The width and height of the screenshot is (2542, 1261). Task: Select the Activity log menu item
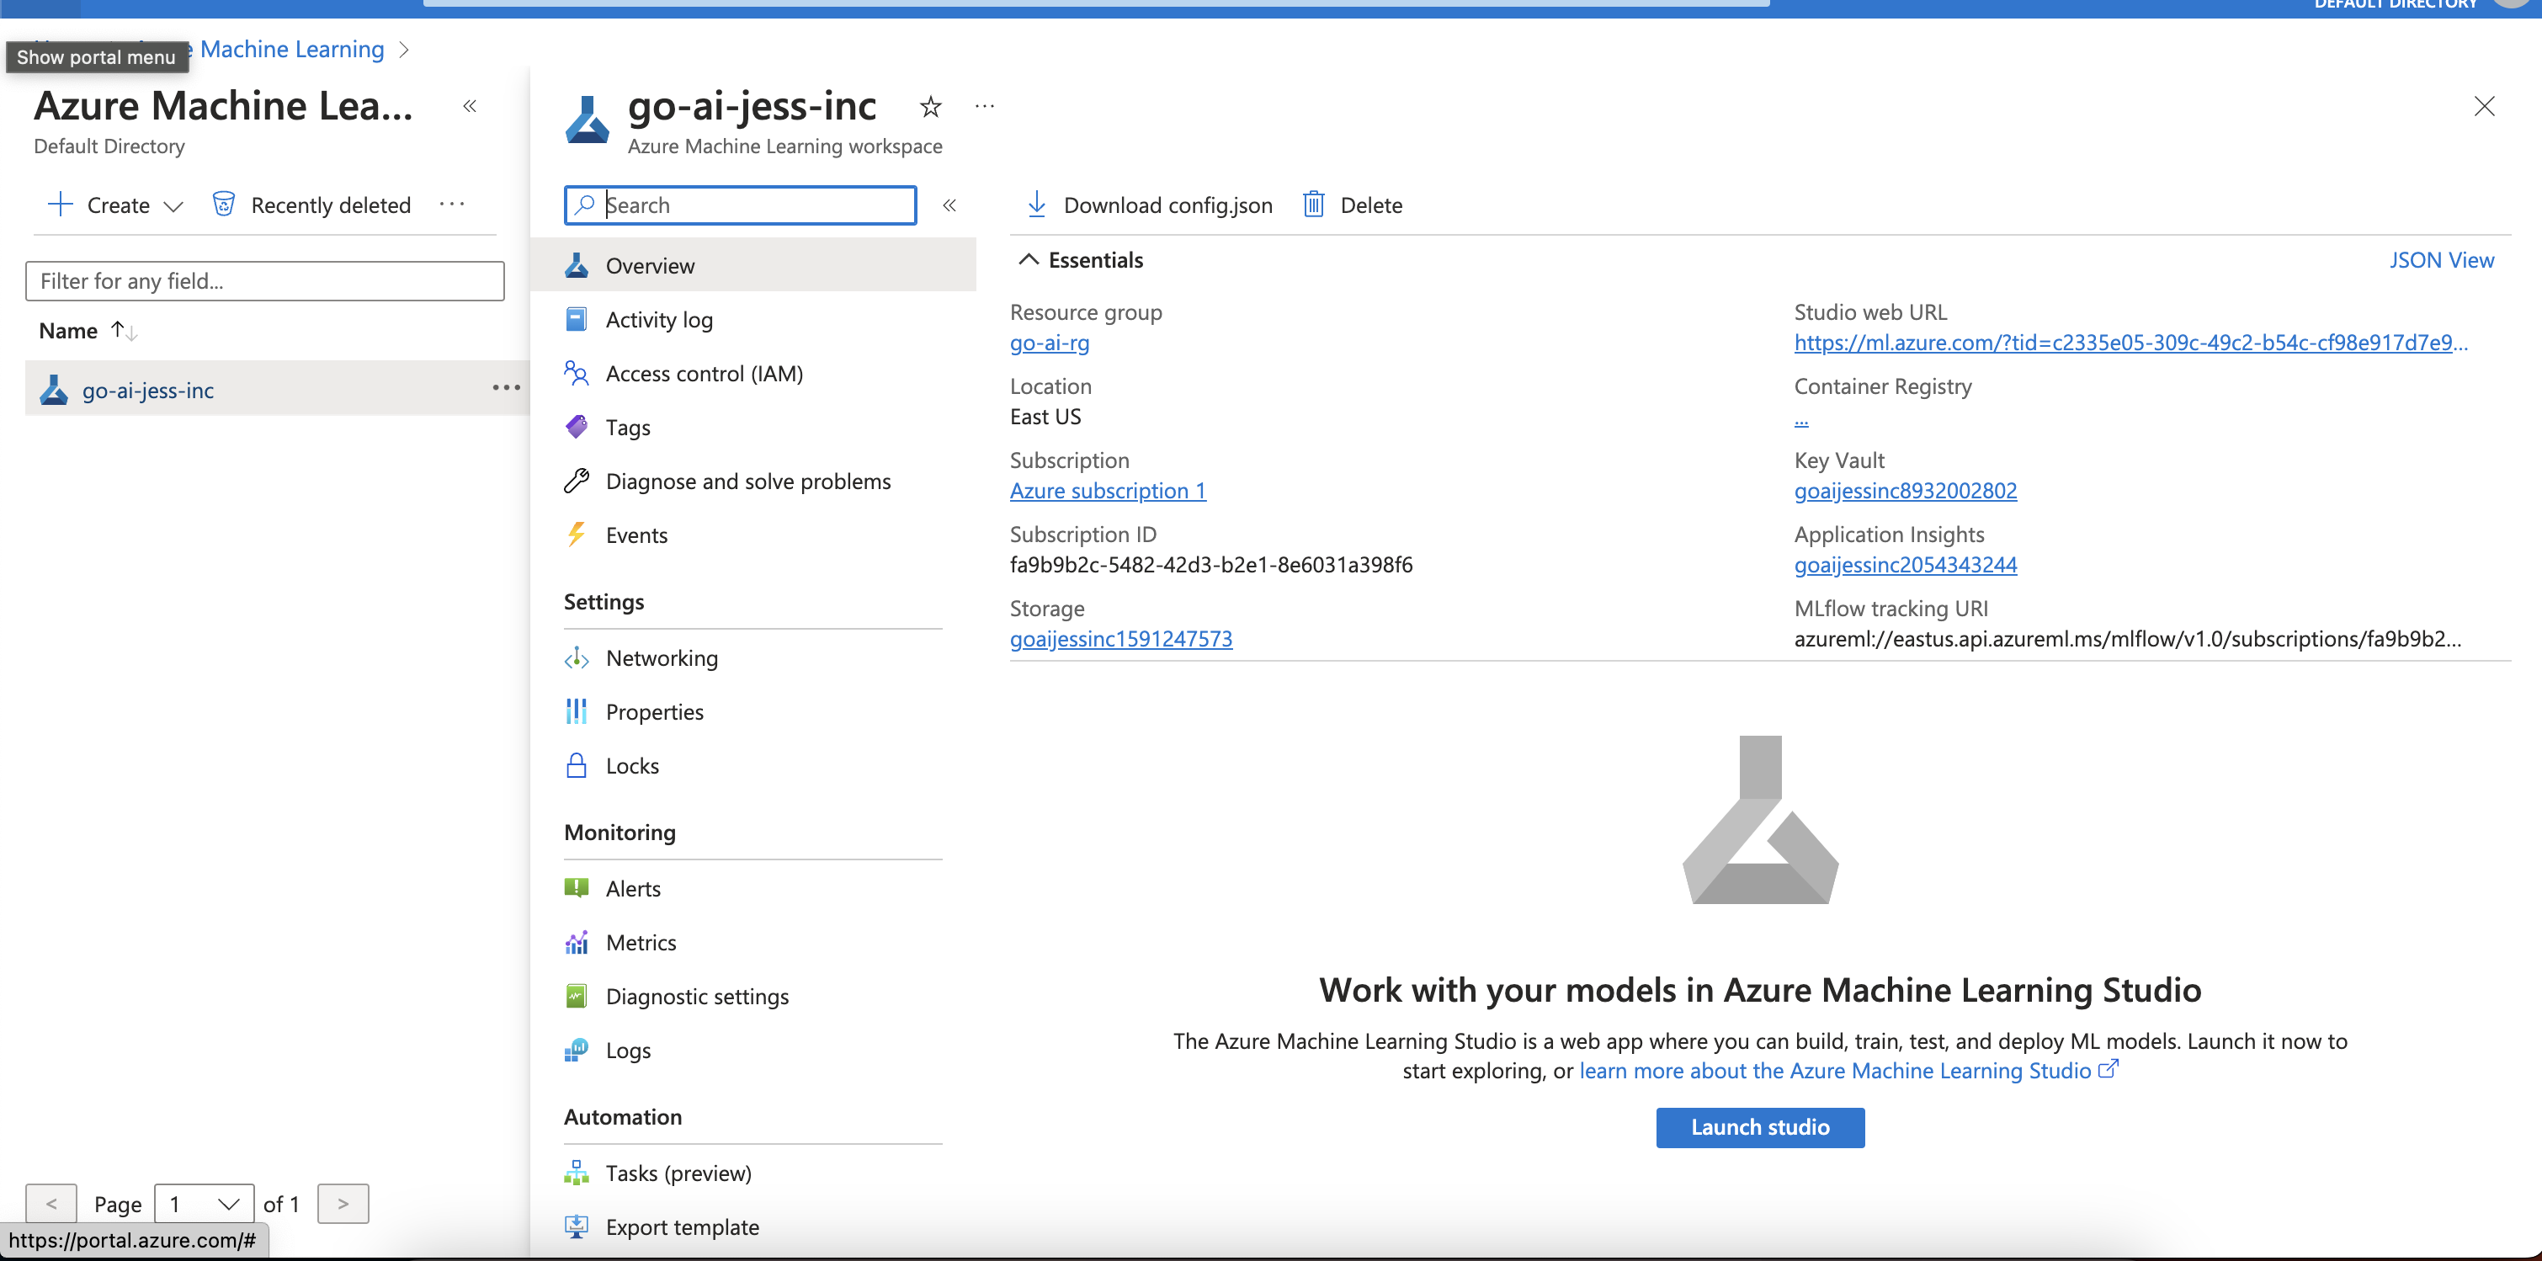(658, 320)
